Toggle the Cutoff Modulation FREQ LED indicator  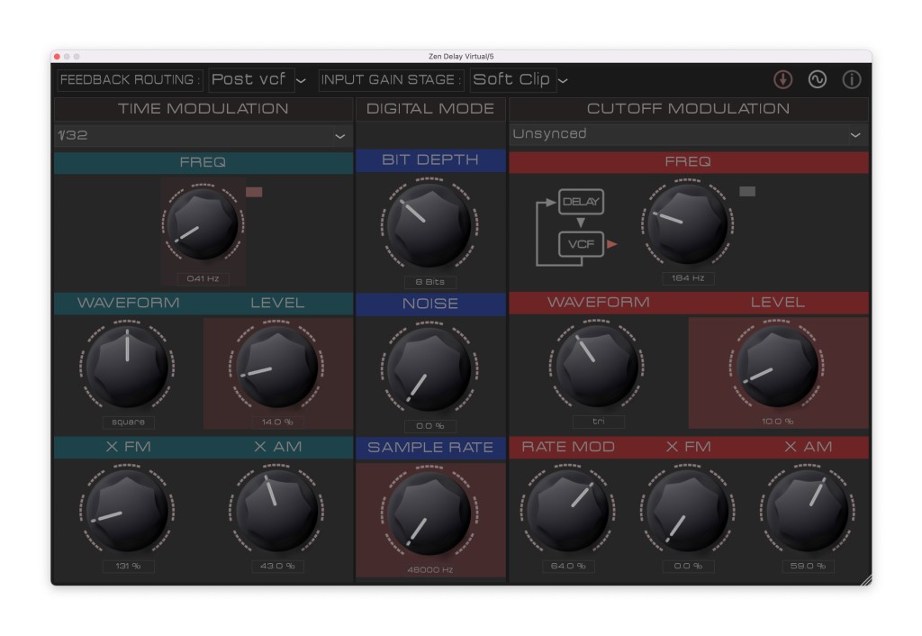click(747, 191)
